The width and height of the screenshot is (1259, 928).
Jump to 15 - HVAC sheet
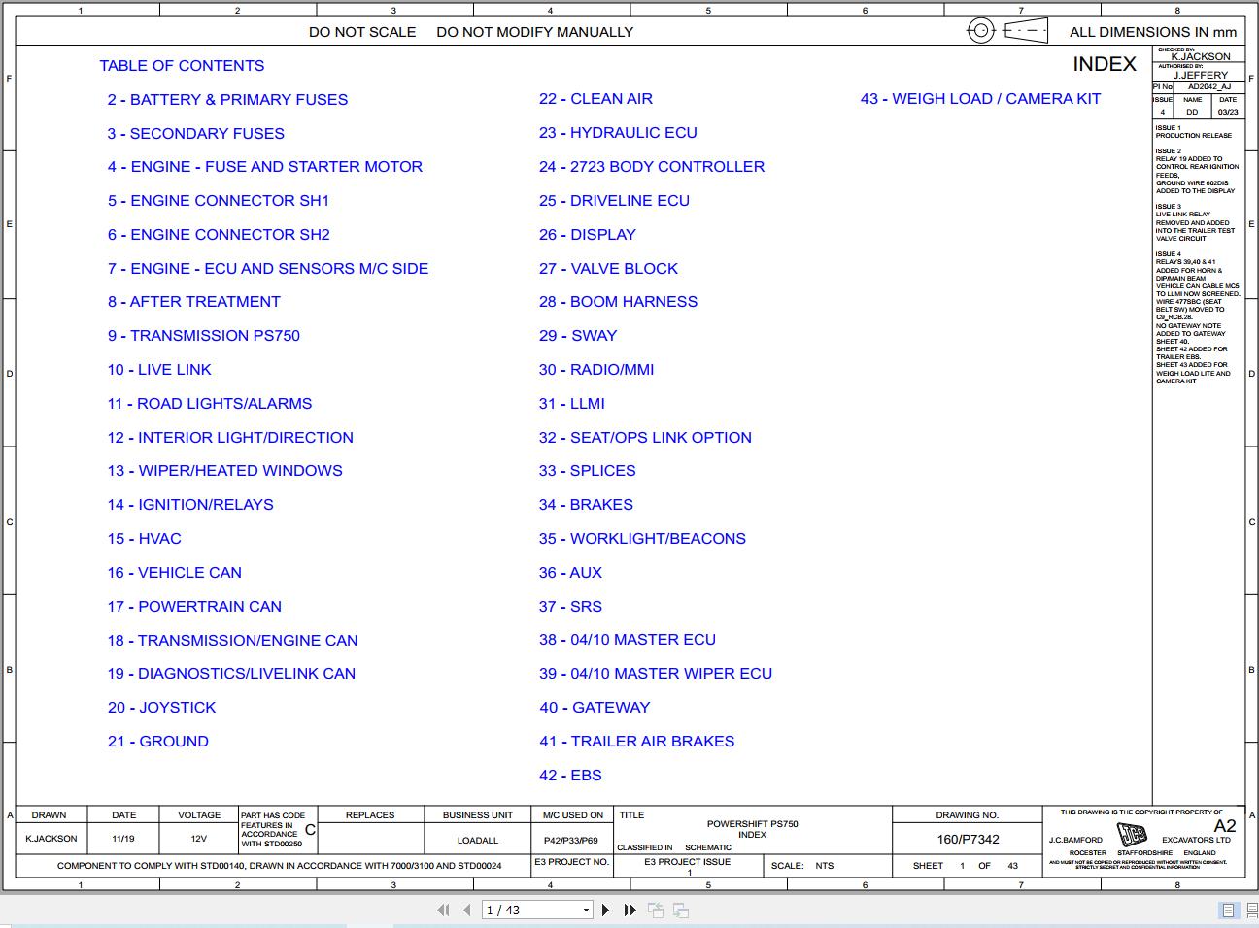[x=145, y=538]
